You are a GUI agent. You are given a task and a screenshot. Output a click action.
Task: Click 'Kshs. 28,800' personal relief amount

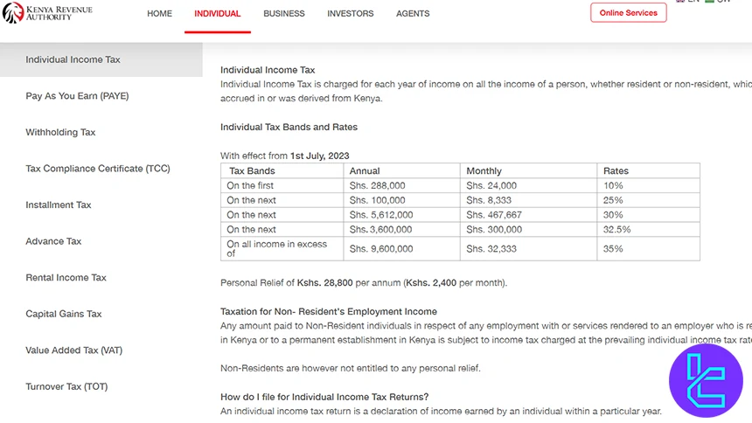[324, 283]
